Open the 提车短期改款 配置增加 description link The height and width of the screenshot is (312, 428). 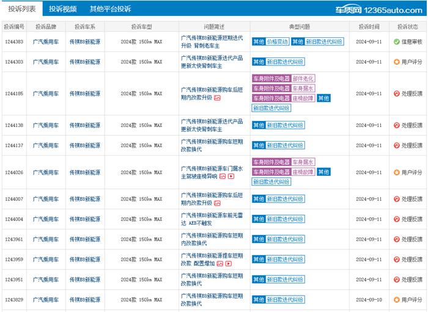click(x=212, y=259)
